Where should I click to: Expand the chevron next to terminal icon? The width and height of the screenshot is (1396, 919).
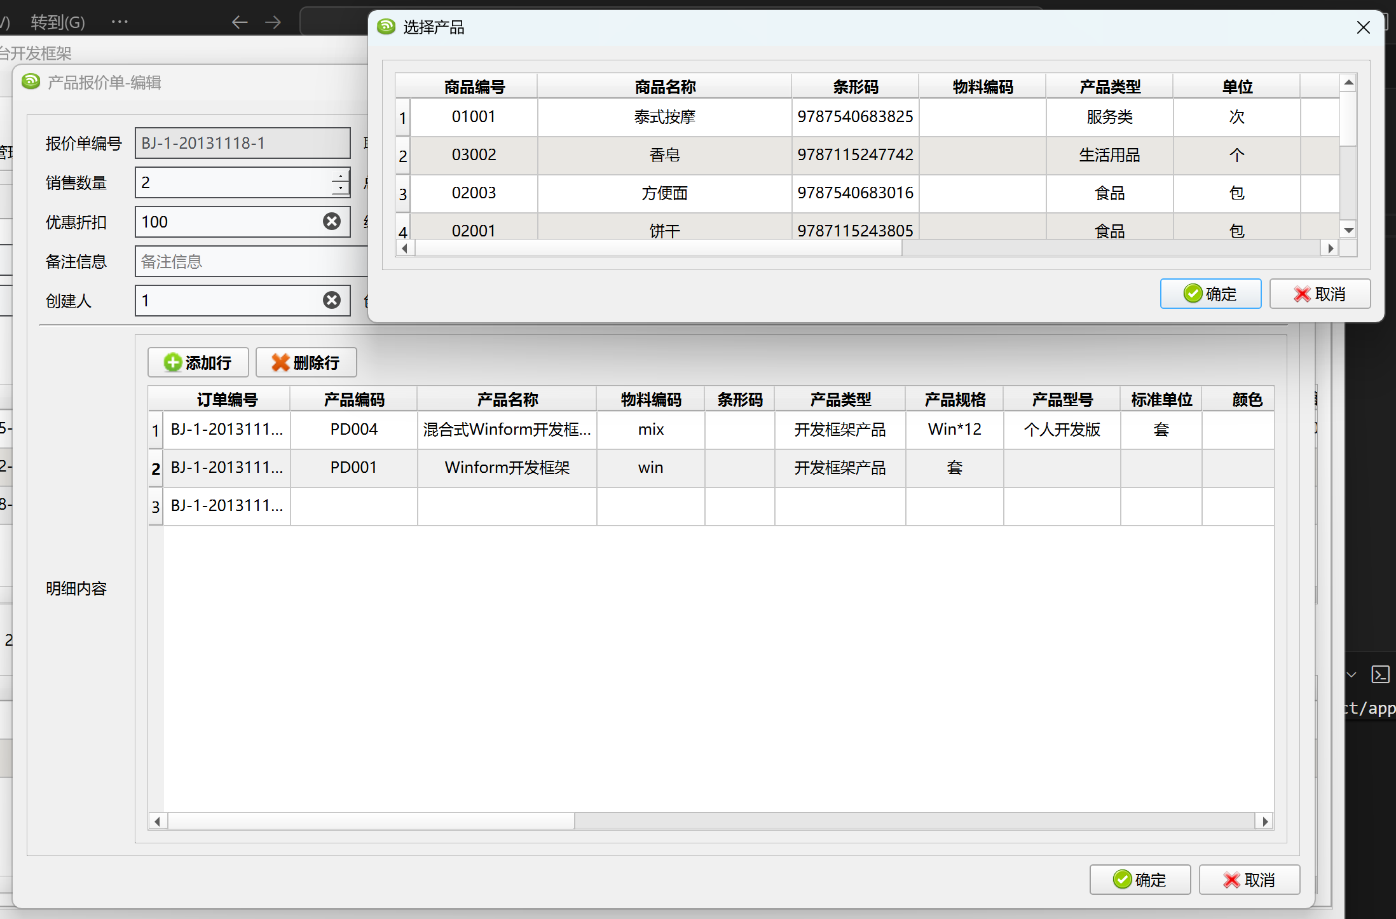(x=1352, y=674)
